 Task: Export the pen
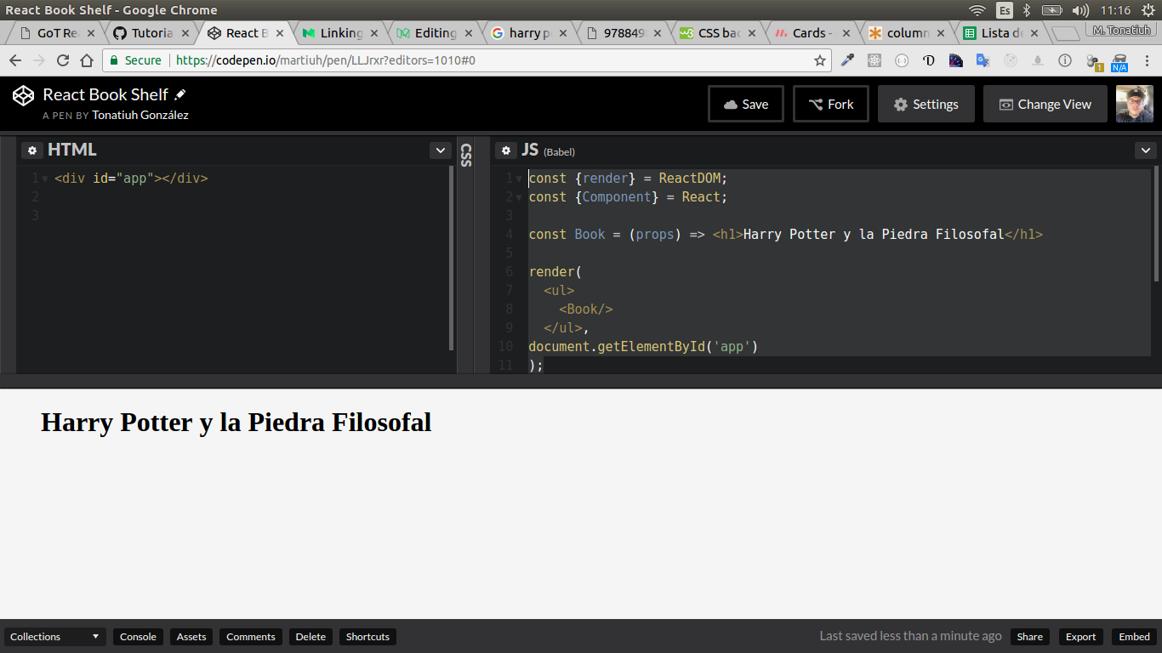tap(1080, 636)
